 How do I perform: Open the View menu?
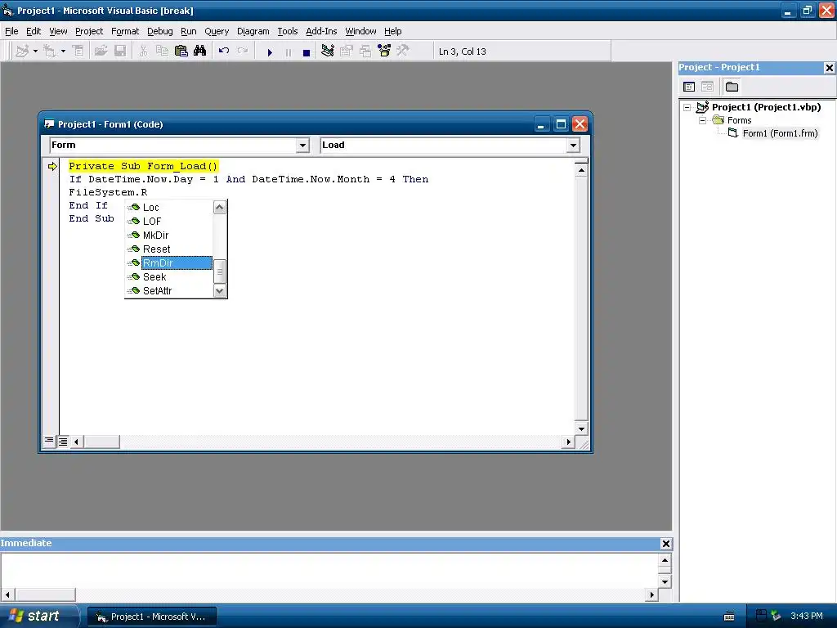pos(58,31)
